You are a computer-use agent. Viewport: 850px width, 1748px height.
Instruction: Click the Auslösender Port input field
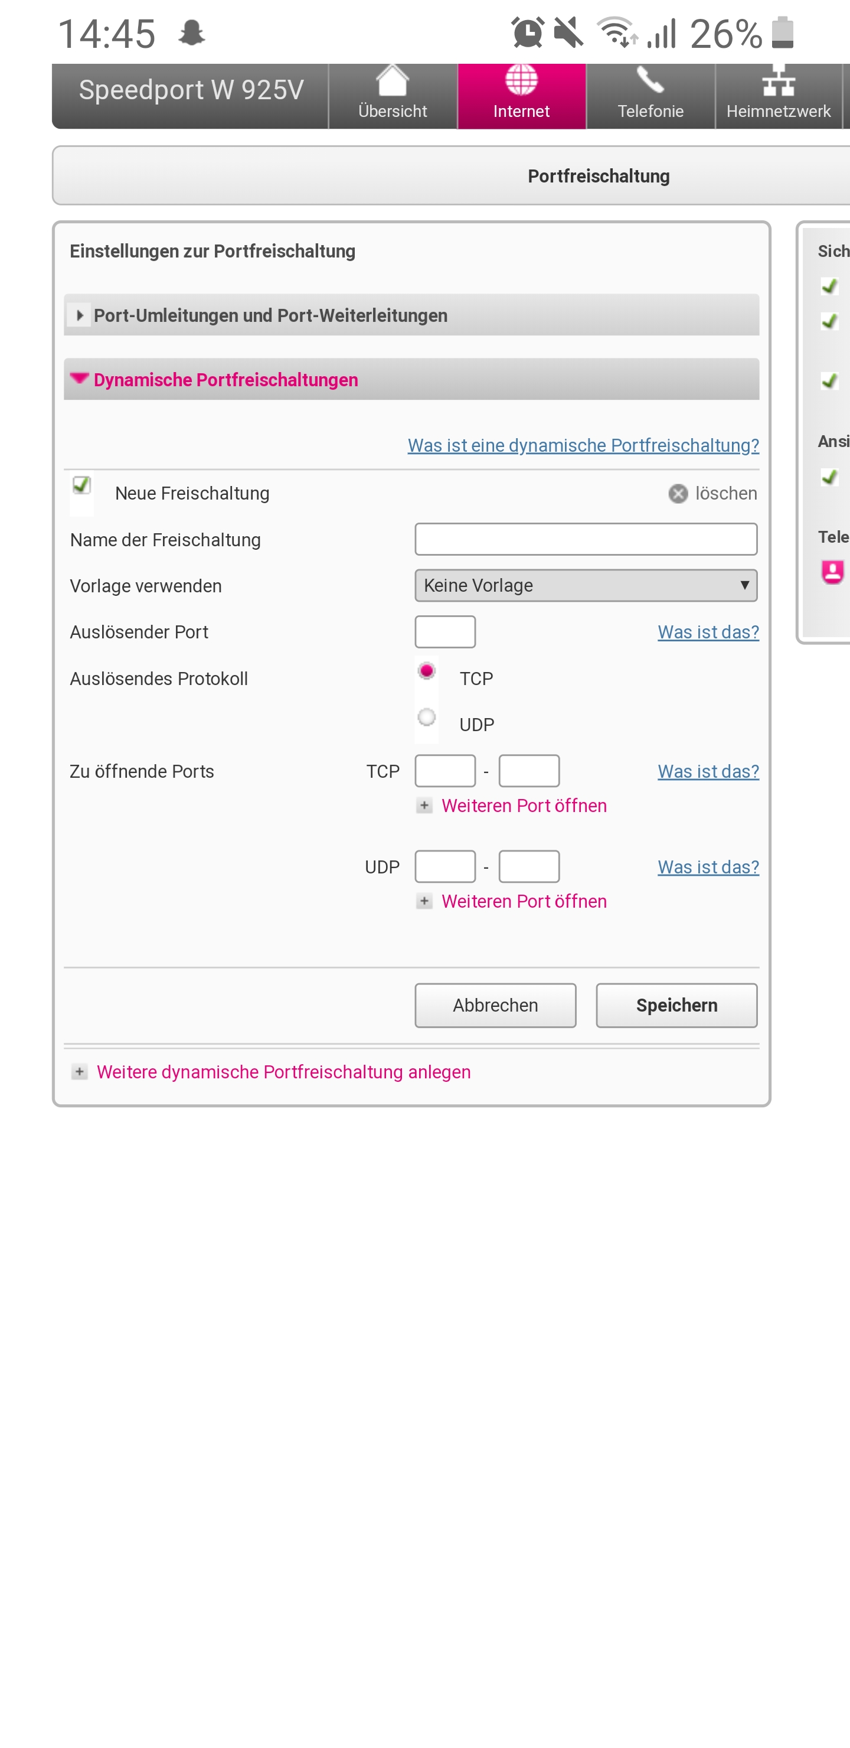[445, 632]
